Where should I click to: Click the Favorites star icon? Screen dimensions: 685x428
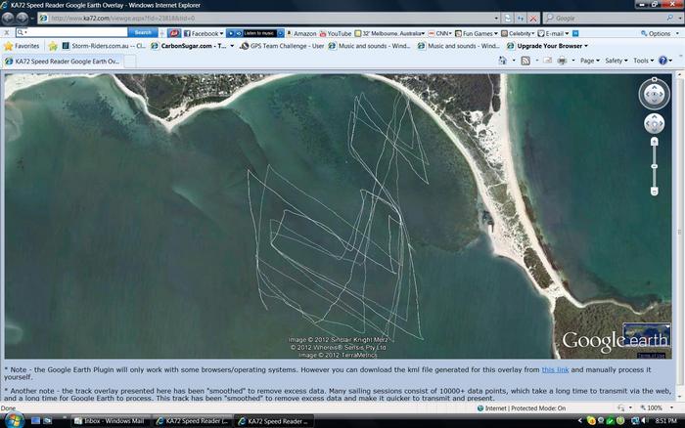(x=9, y=46)
